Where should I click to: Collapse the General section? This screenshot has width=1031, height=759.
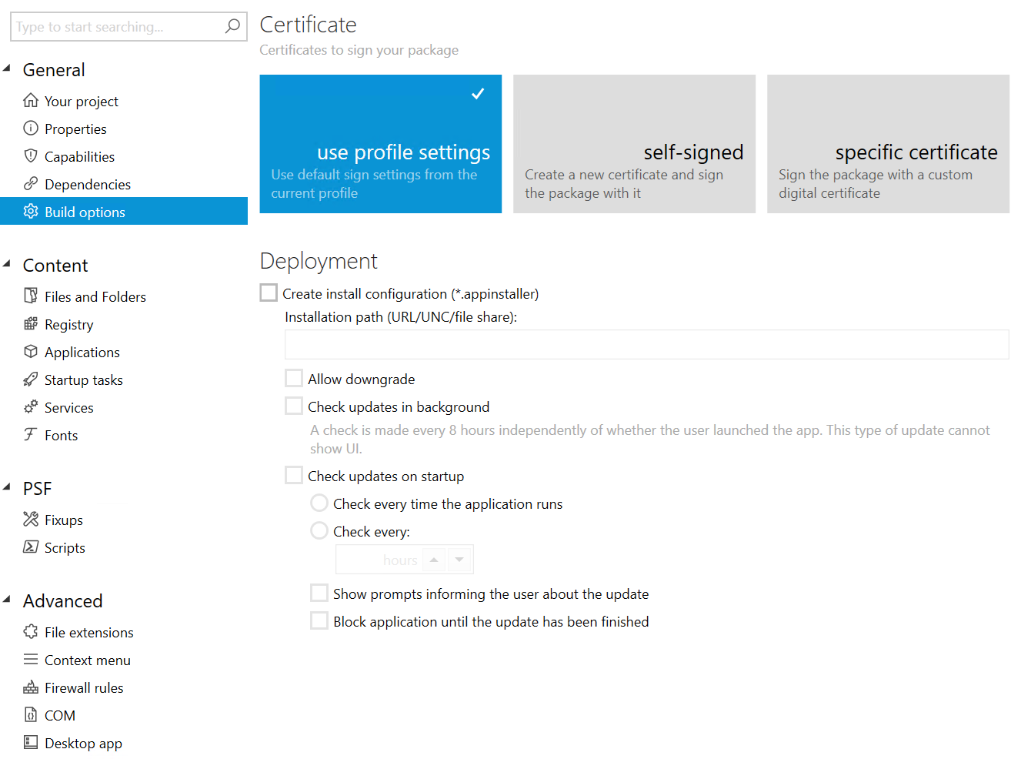coord(9,69)
